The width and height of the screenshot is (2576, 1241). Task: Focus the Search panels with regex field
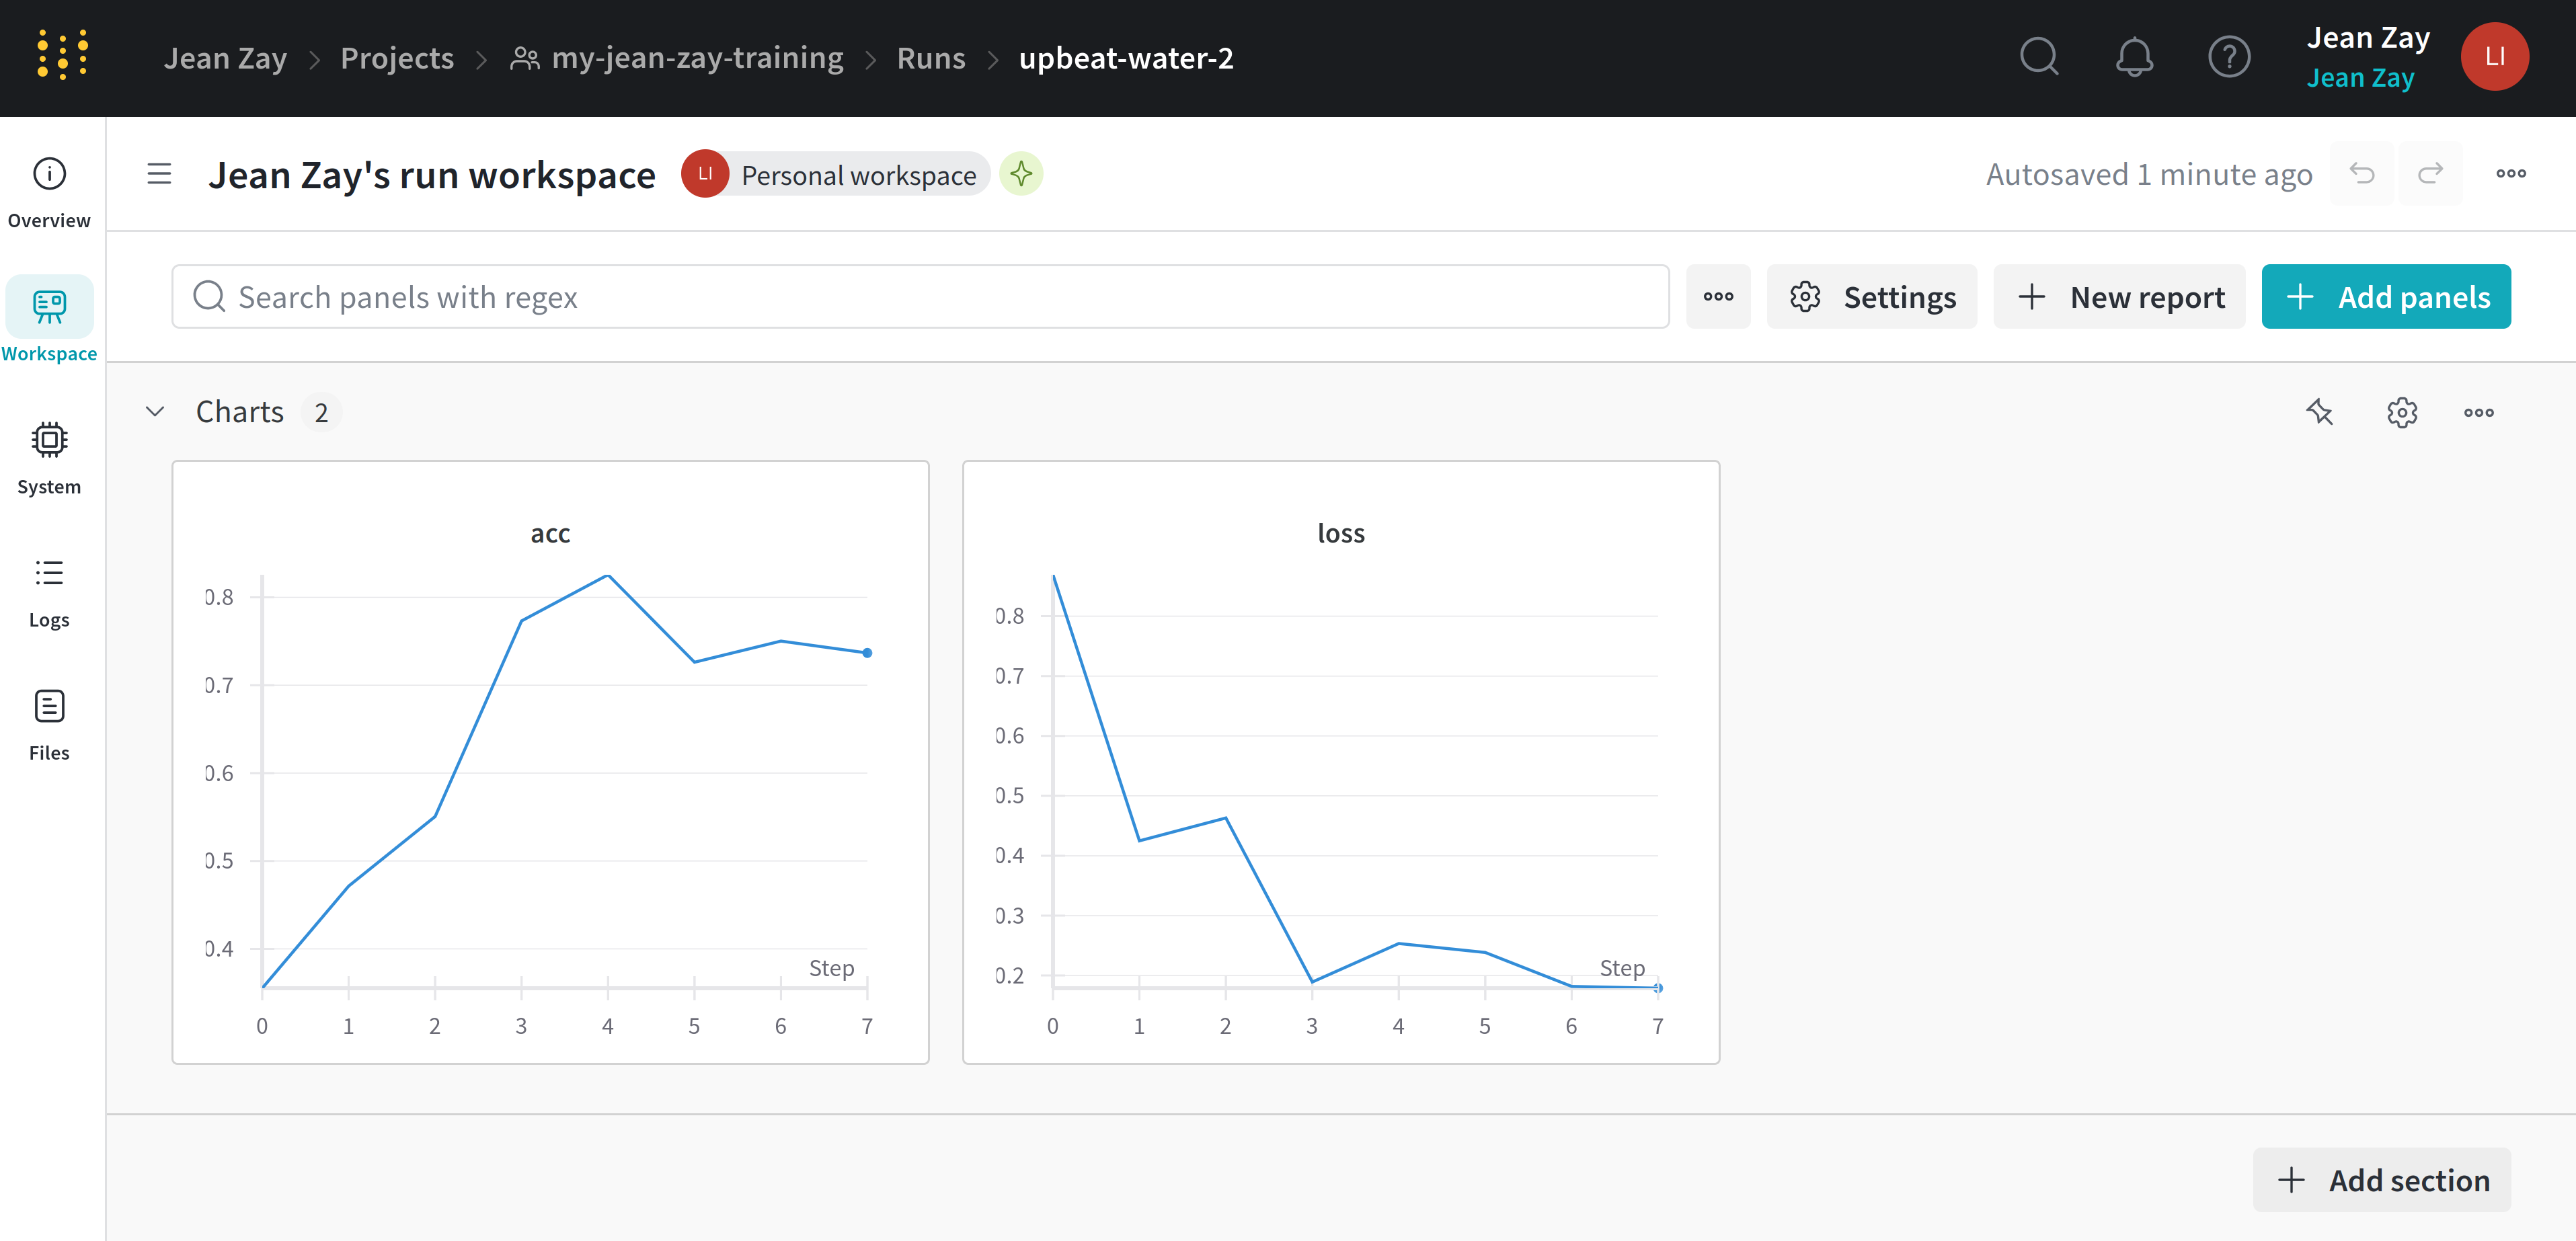click(x=920, y=297)
